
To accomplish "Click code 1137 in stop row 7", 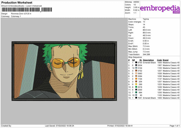I will [x=160, y=79].
